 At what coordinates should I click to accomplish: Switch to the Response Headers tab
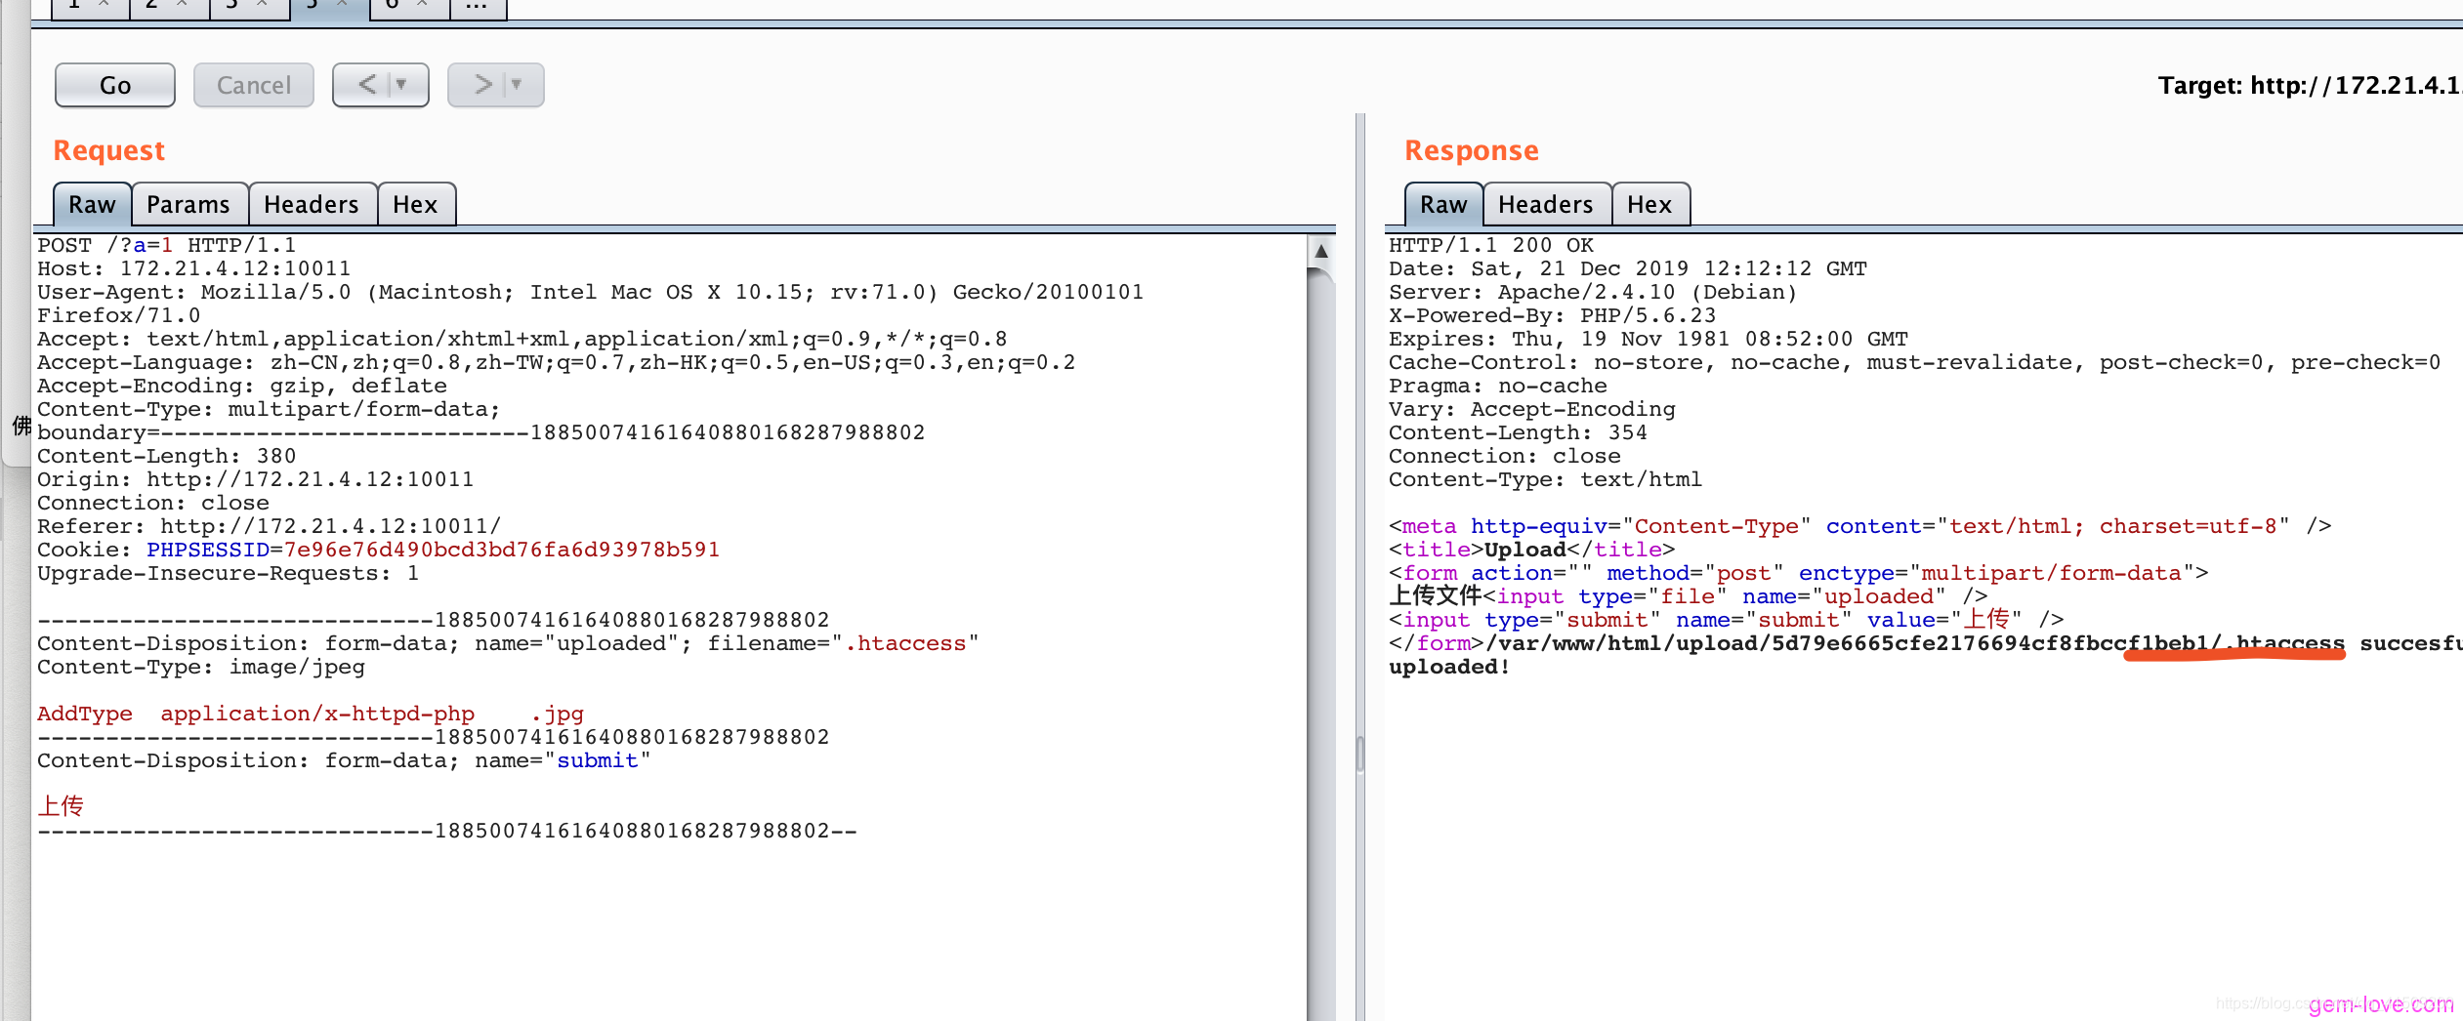point(1546,205)
